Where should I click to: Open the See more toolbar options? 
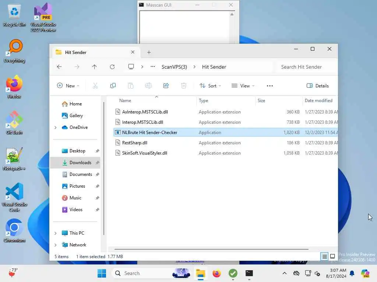[x=270, y=86]
